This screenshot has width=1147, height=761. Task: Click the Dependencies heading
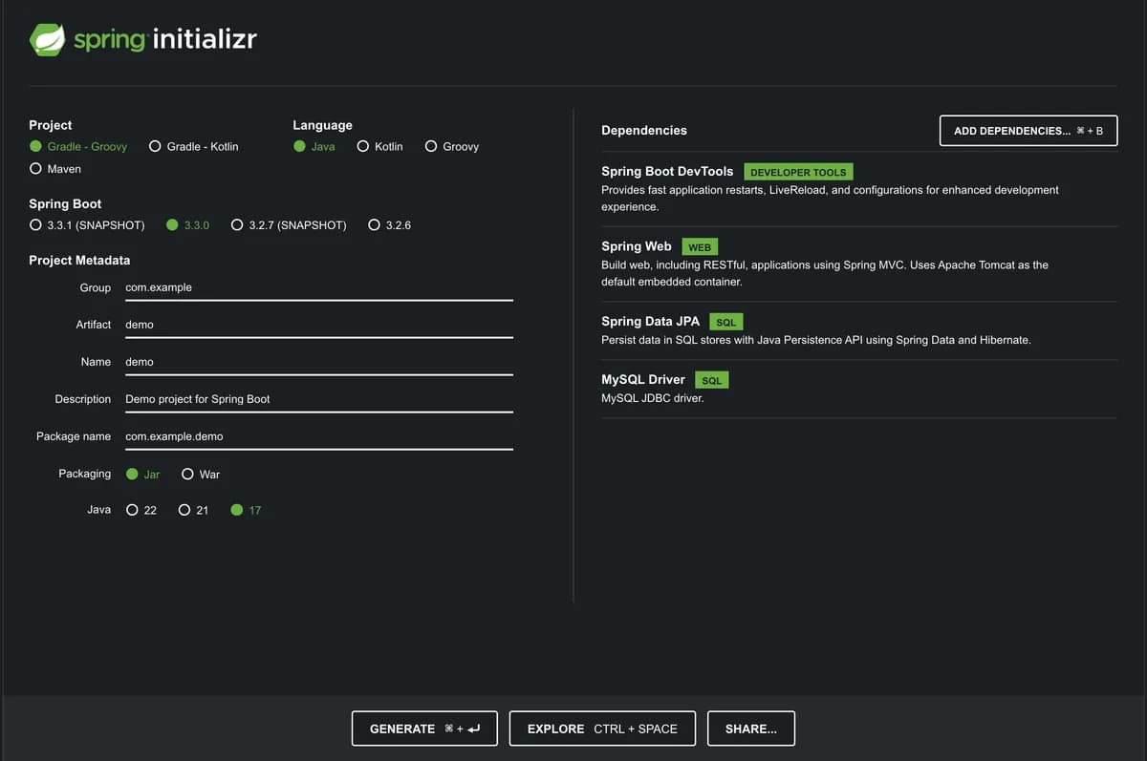(644, 130)
